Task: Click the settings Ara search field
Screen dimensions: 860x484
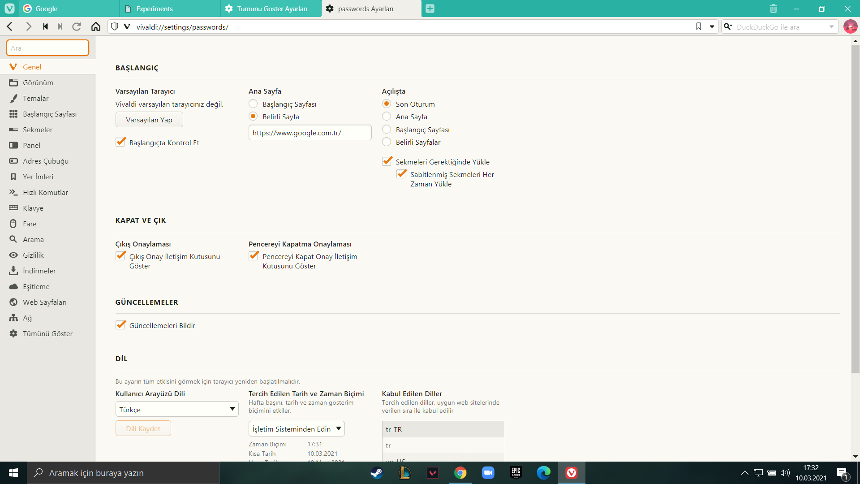Action: tap(48, 48)
